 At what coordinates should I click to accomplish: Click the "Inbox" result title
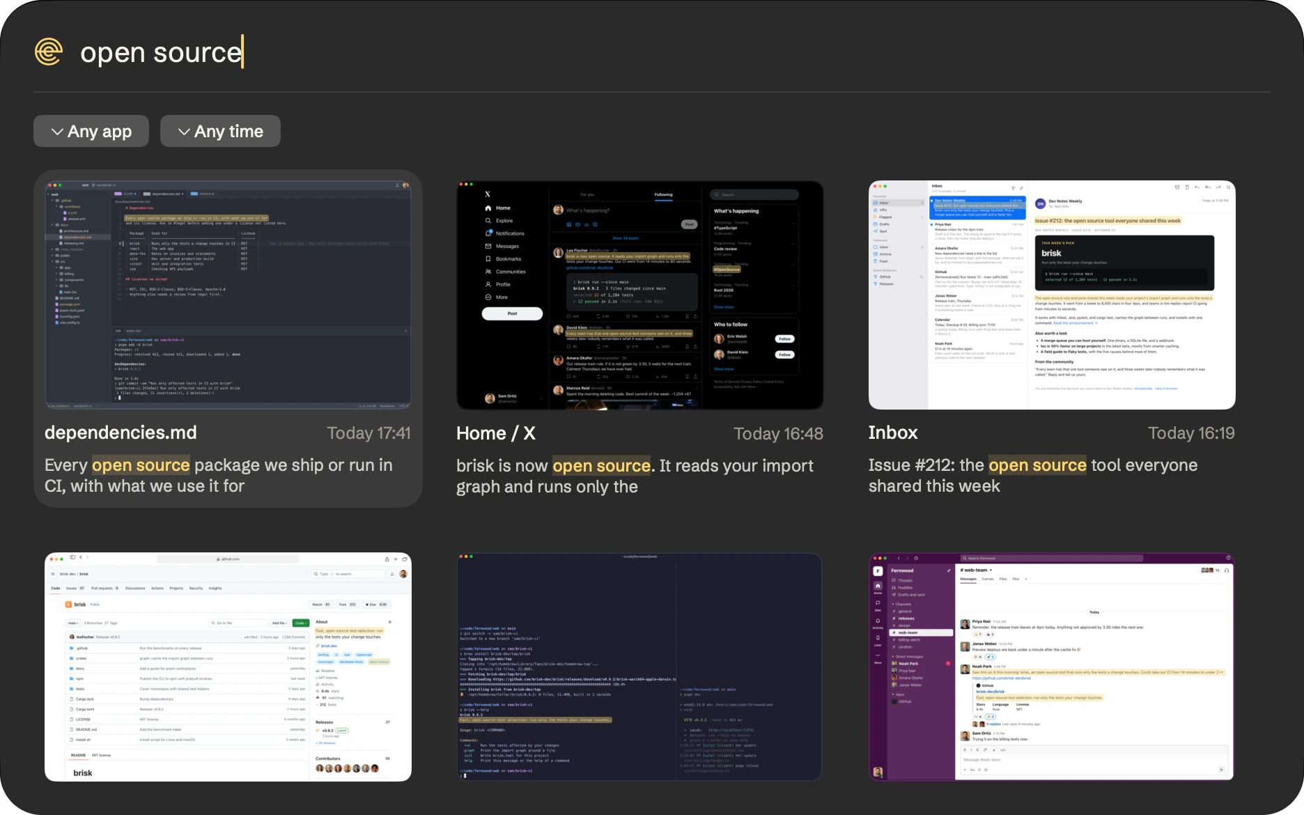pyautogui.click(x=893, y=433)
